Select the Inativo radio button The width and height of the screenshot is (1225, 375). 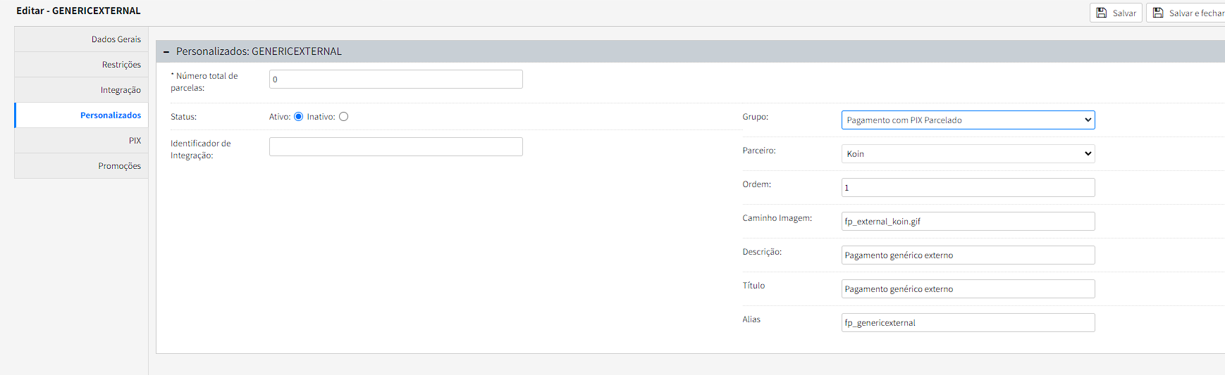tap(343, 117)
